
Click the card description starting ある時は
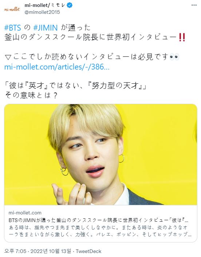[x=100, y=231]
